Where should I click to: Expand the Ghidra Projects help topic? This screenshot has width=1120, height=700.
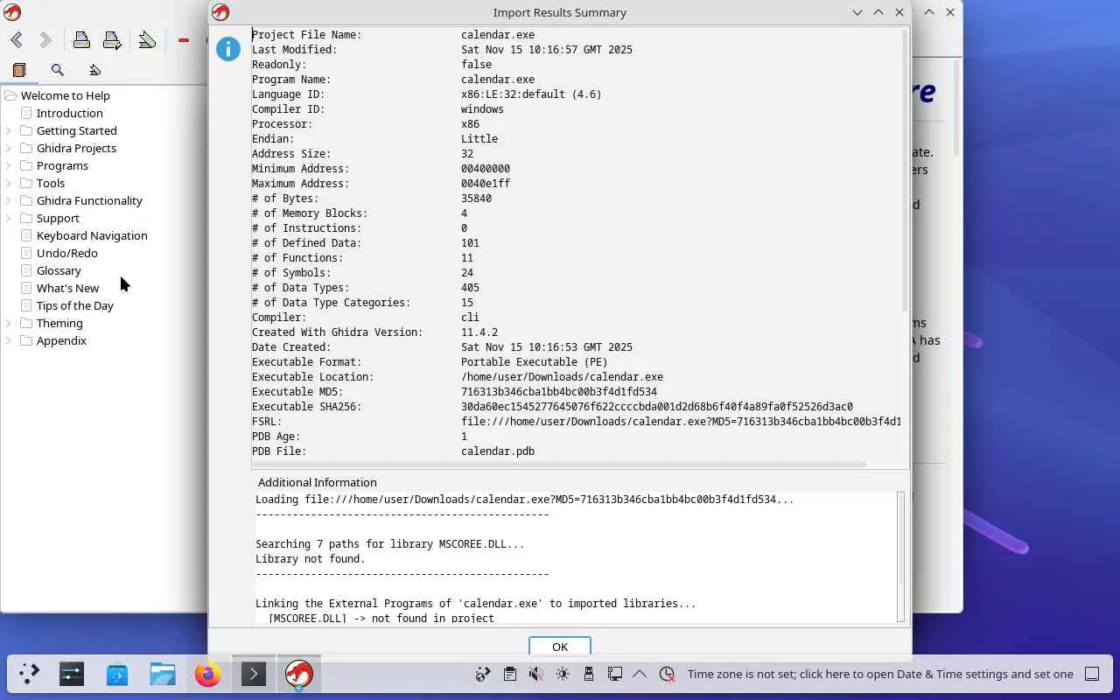tap(9, 148)
